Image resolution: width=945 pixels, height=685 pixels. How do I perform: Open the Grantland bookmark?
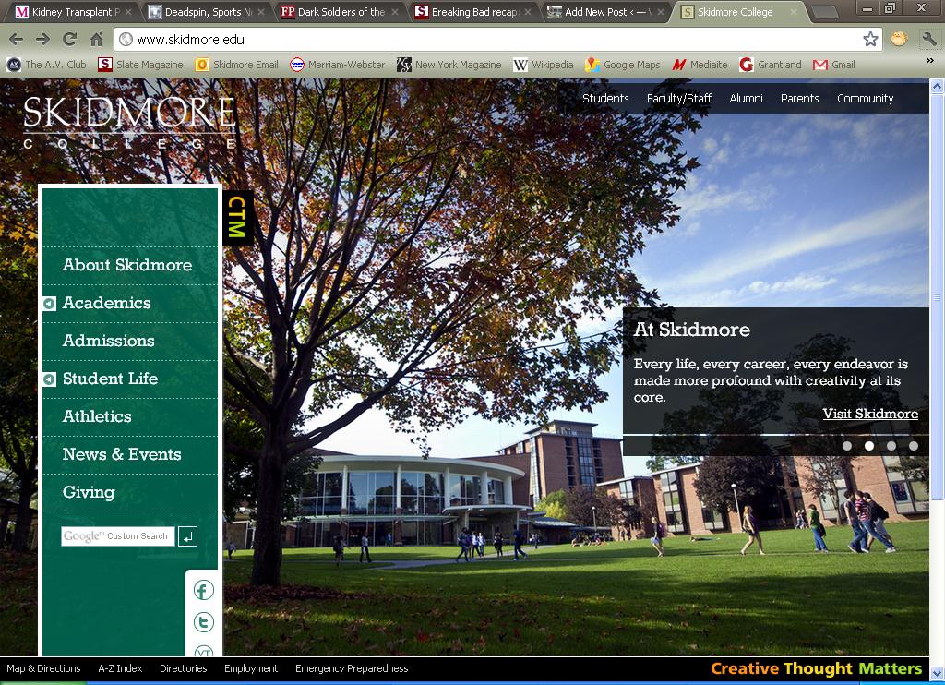pyautogui.click(x=771, y=65)
